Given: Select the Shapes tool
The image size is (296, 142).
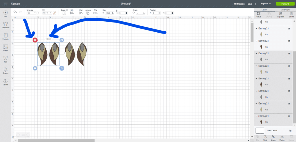Looking at the screenshot, I should coord(5,70).
